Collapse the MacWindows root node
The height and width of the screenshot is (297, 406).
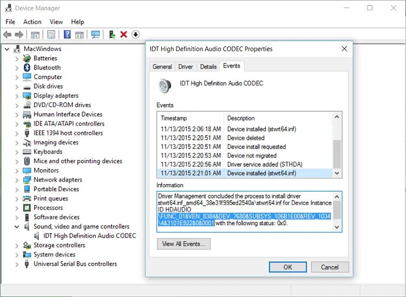tap(7, 49)
